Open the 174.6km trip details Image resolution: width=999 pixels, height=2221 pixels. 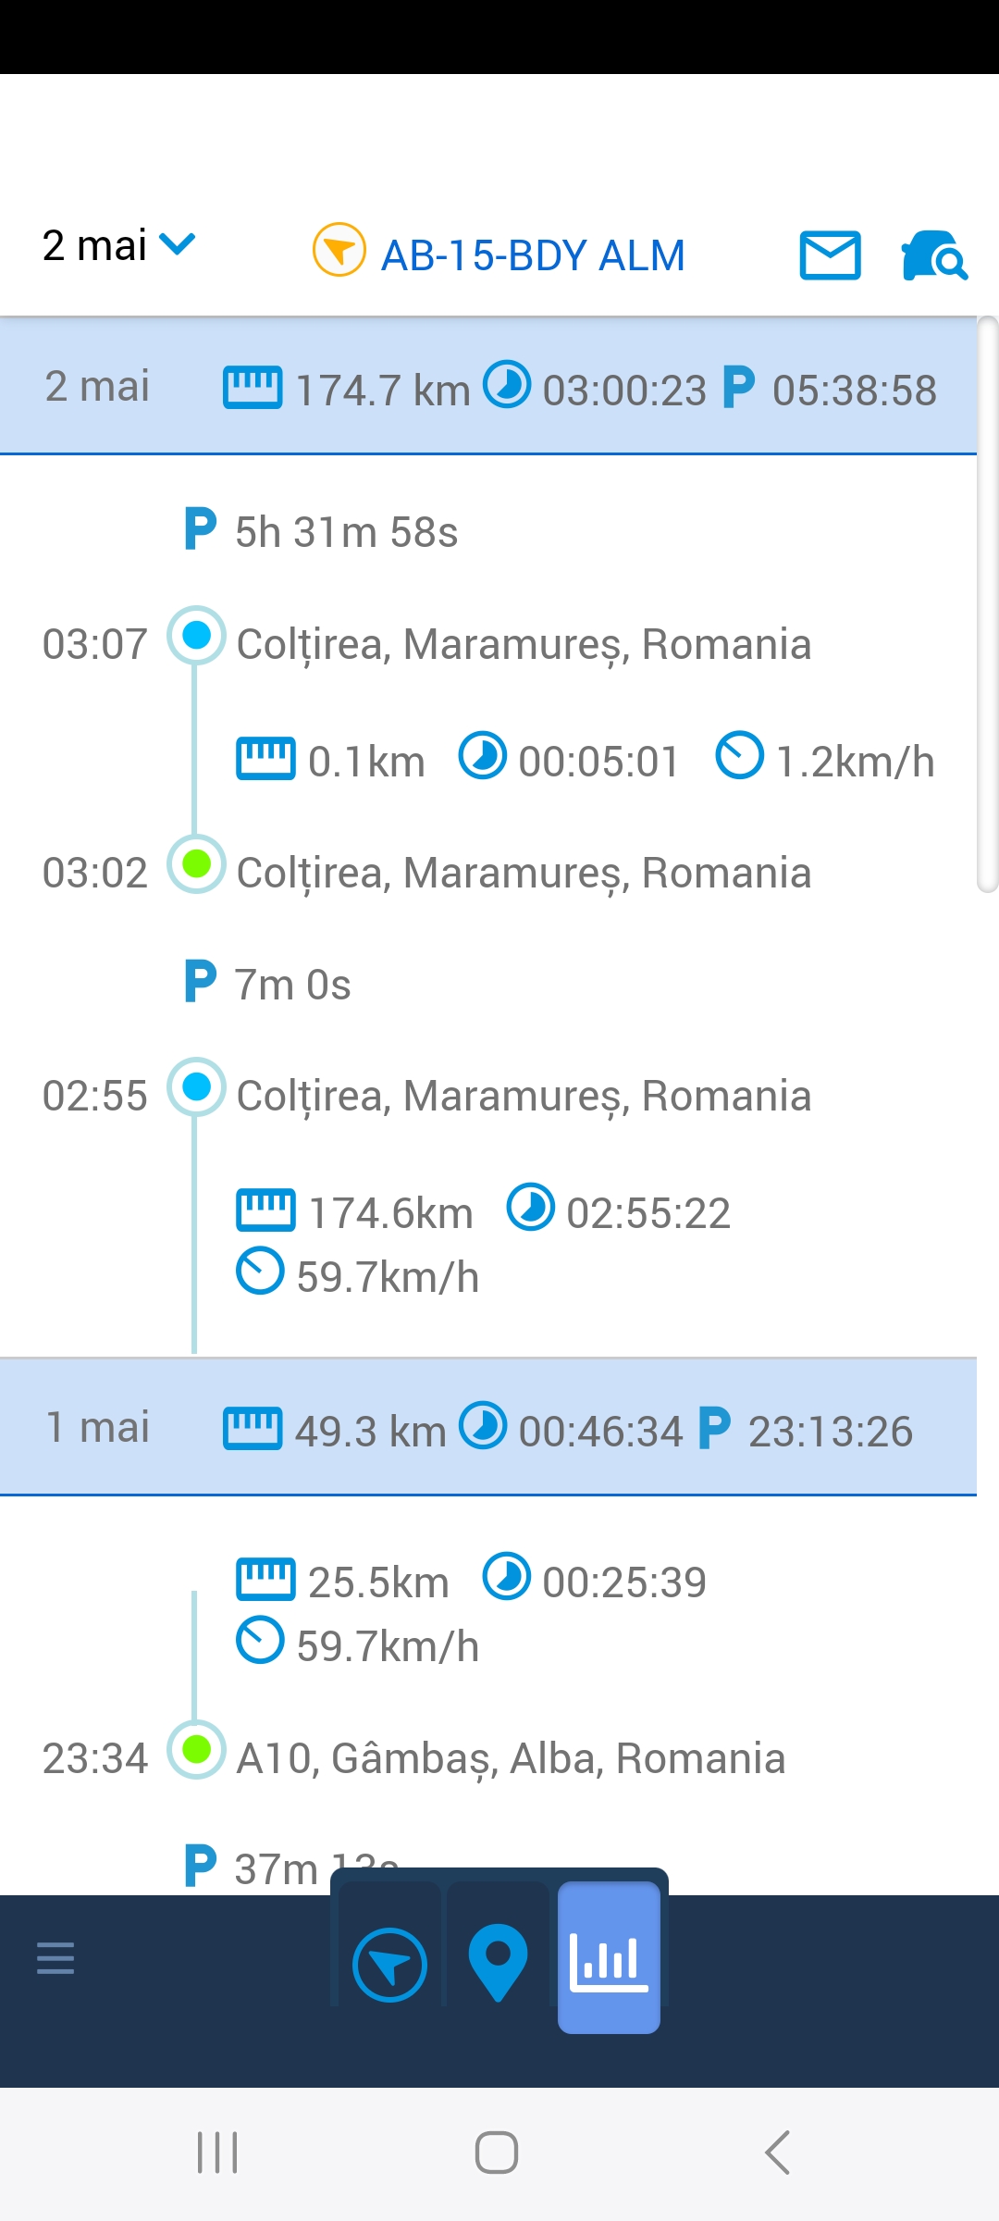coord(390,1213)
